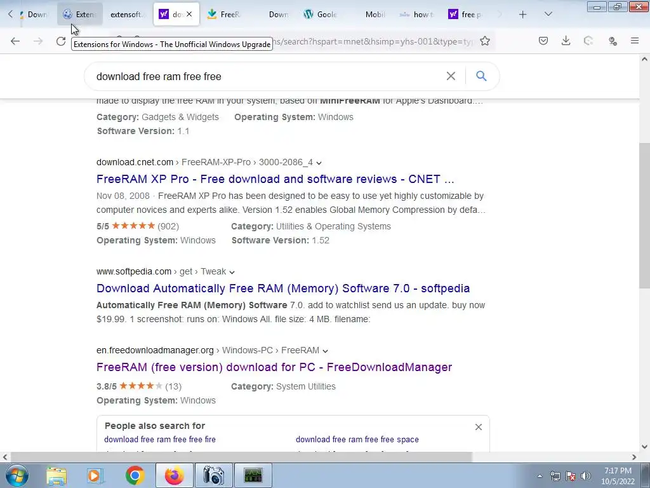Open Download Automatically Free RAM softpedia result
The width and height of the screenshot is (650, 488).
(x=283, y=288)
